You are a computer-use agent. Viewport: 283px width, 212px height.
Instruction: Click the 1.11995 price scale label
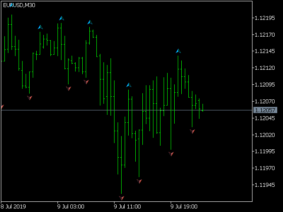tap(264, 151)
